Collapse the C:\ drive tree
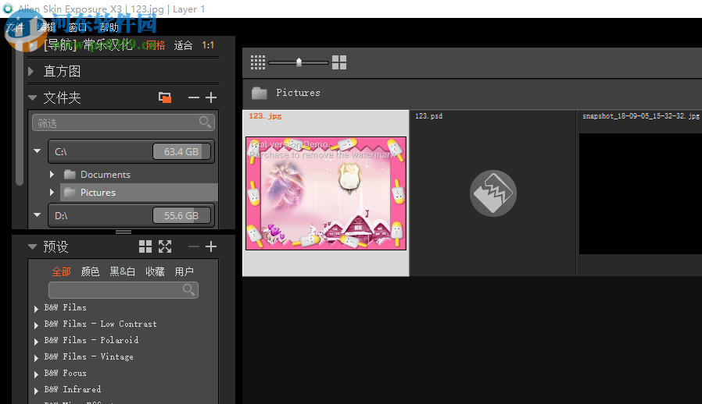Image resolution: width=702 pixels, height=404 pixels. click(38, 151)
